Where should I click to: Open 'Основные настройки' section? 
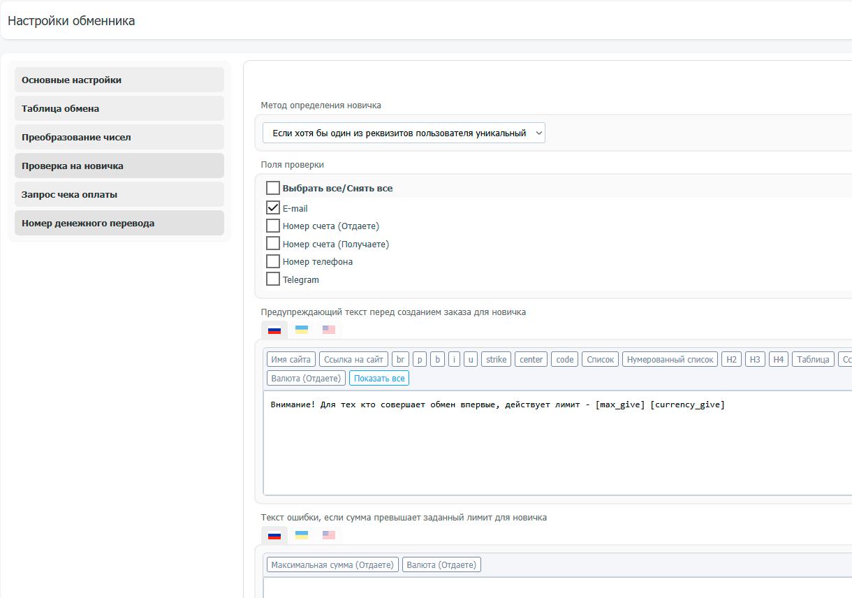pyautogui.click(x=119, y=80)
